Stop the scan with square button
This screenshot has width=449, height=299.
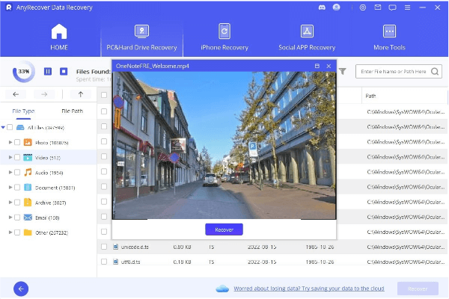point(64,72)
